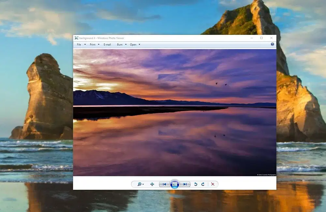Open the File menu
Image resolution: width=326 pixels, height=212 pixels.
(x=79, y=44)
